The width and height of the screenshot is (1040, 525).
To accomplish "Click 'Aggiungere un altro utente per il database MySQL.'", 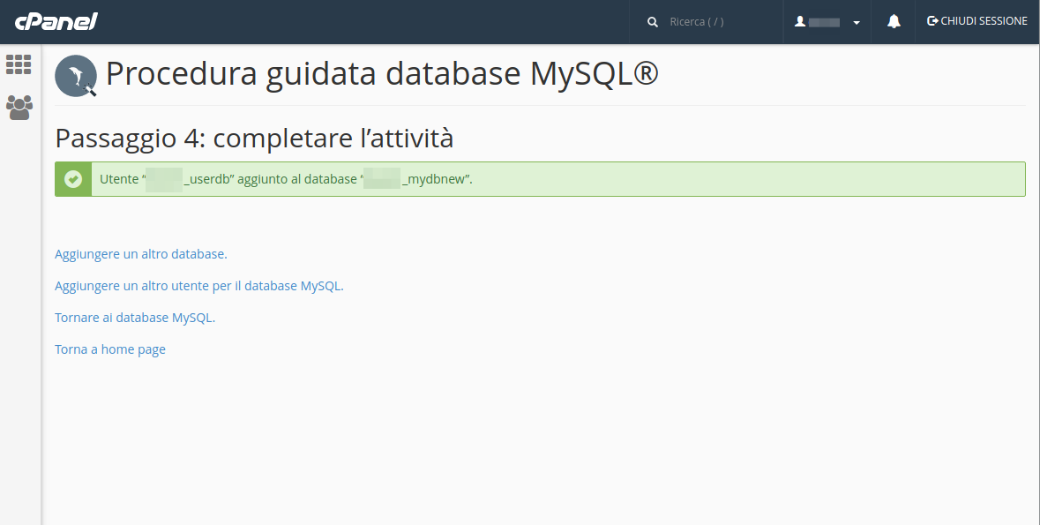I will point(199,285).
